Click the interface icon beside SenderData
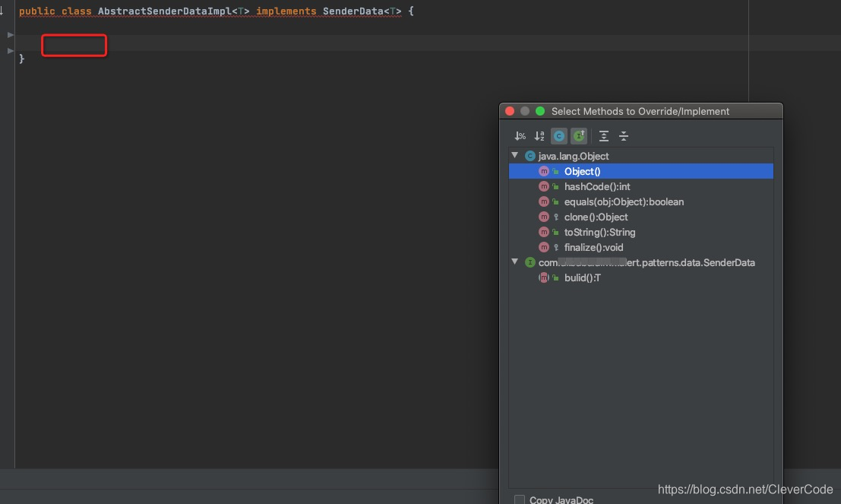The width and height of the screenshot is (841, 504). 530,262
